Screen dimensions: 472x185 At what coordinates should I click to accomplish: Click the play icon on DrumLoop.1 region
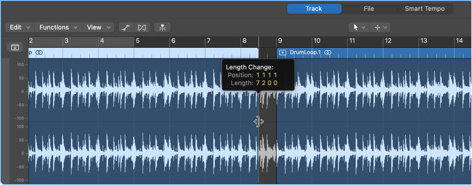(283, 53)
